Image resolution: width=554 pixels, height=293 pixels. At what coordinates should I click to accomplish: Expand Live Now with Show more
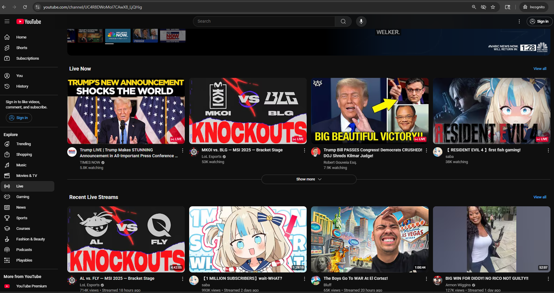pyautogui.click(x=309, y=179)
